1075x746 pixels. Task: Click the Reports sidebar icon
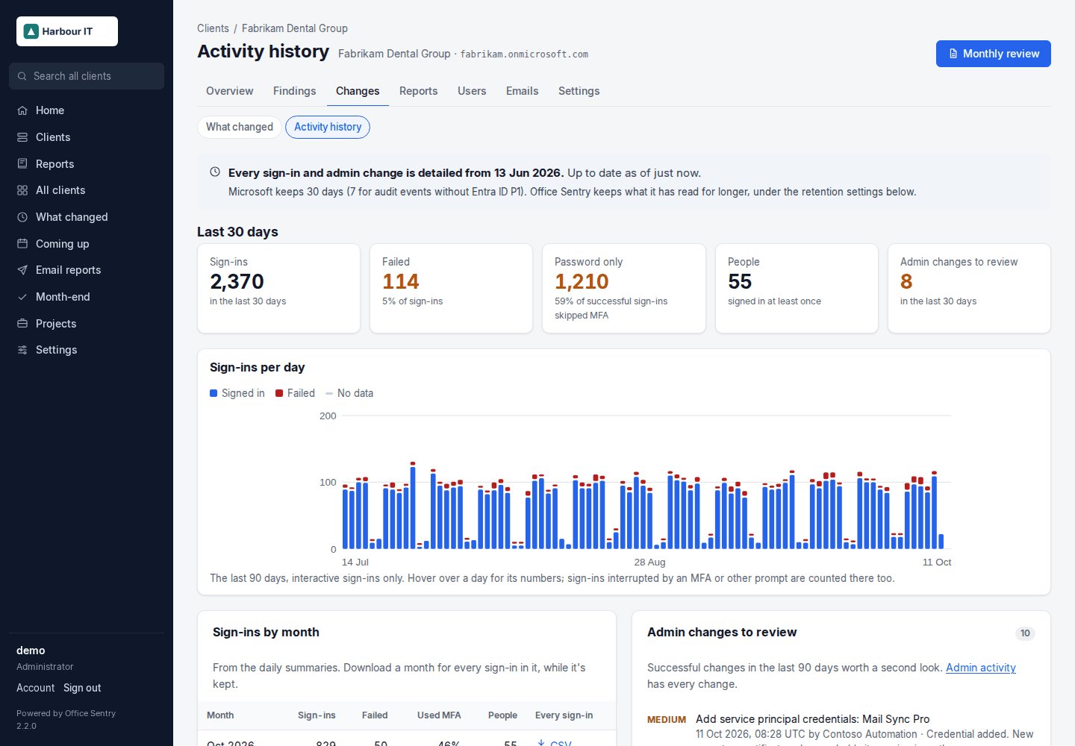click(x=22, y=164)
